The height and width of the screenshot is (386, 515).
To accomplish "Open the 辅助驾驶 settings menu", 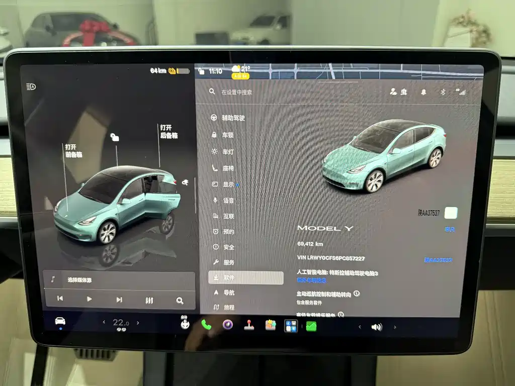I will 228,118.
